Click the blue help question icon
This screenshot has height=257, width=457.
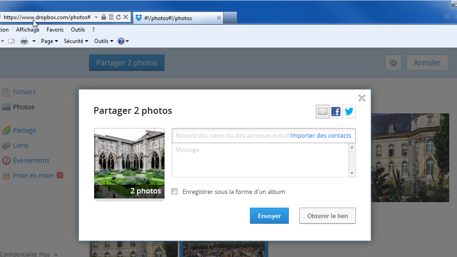pos(121,41)
